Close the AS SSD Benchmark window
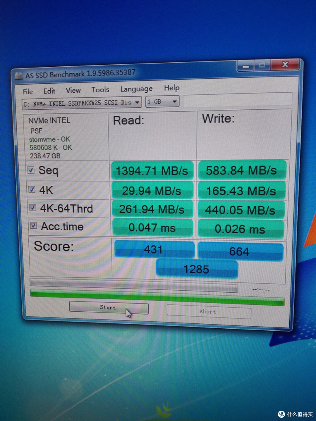This screenshot has width=316, height=421. tap(285, 64)
